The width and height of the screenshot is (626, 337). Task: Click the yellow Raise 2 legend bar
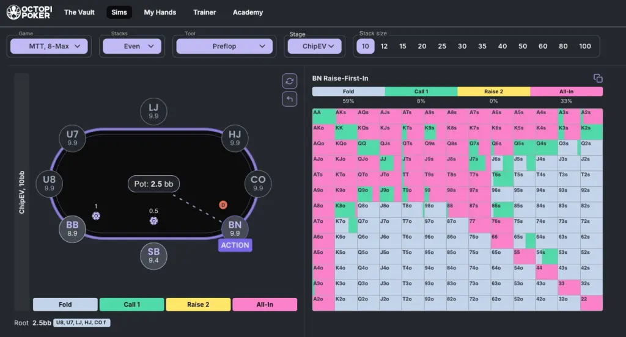[x=494, y=92]
